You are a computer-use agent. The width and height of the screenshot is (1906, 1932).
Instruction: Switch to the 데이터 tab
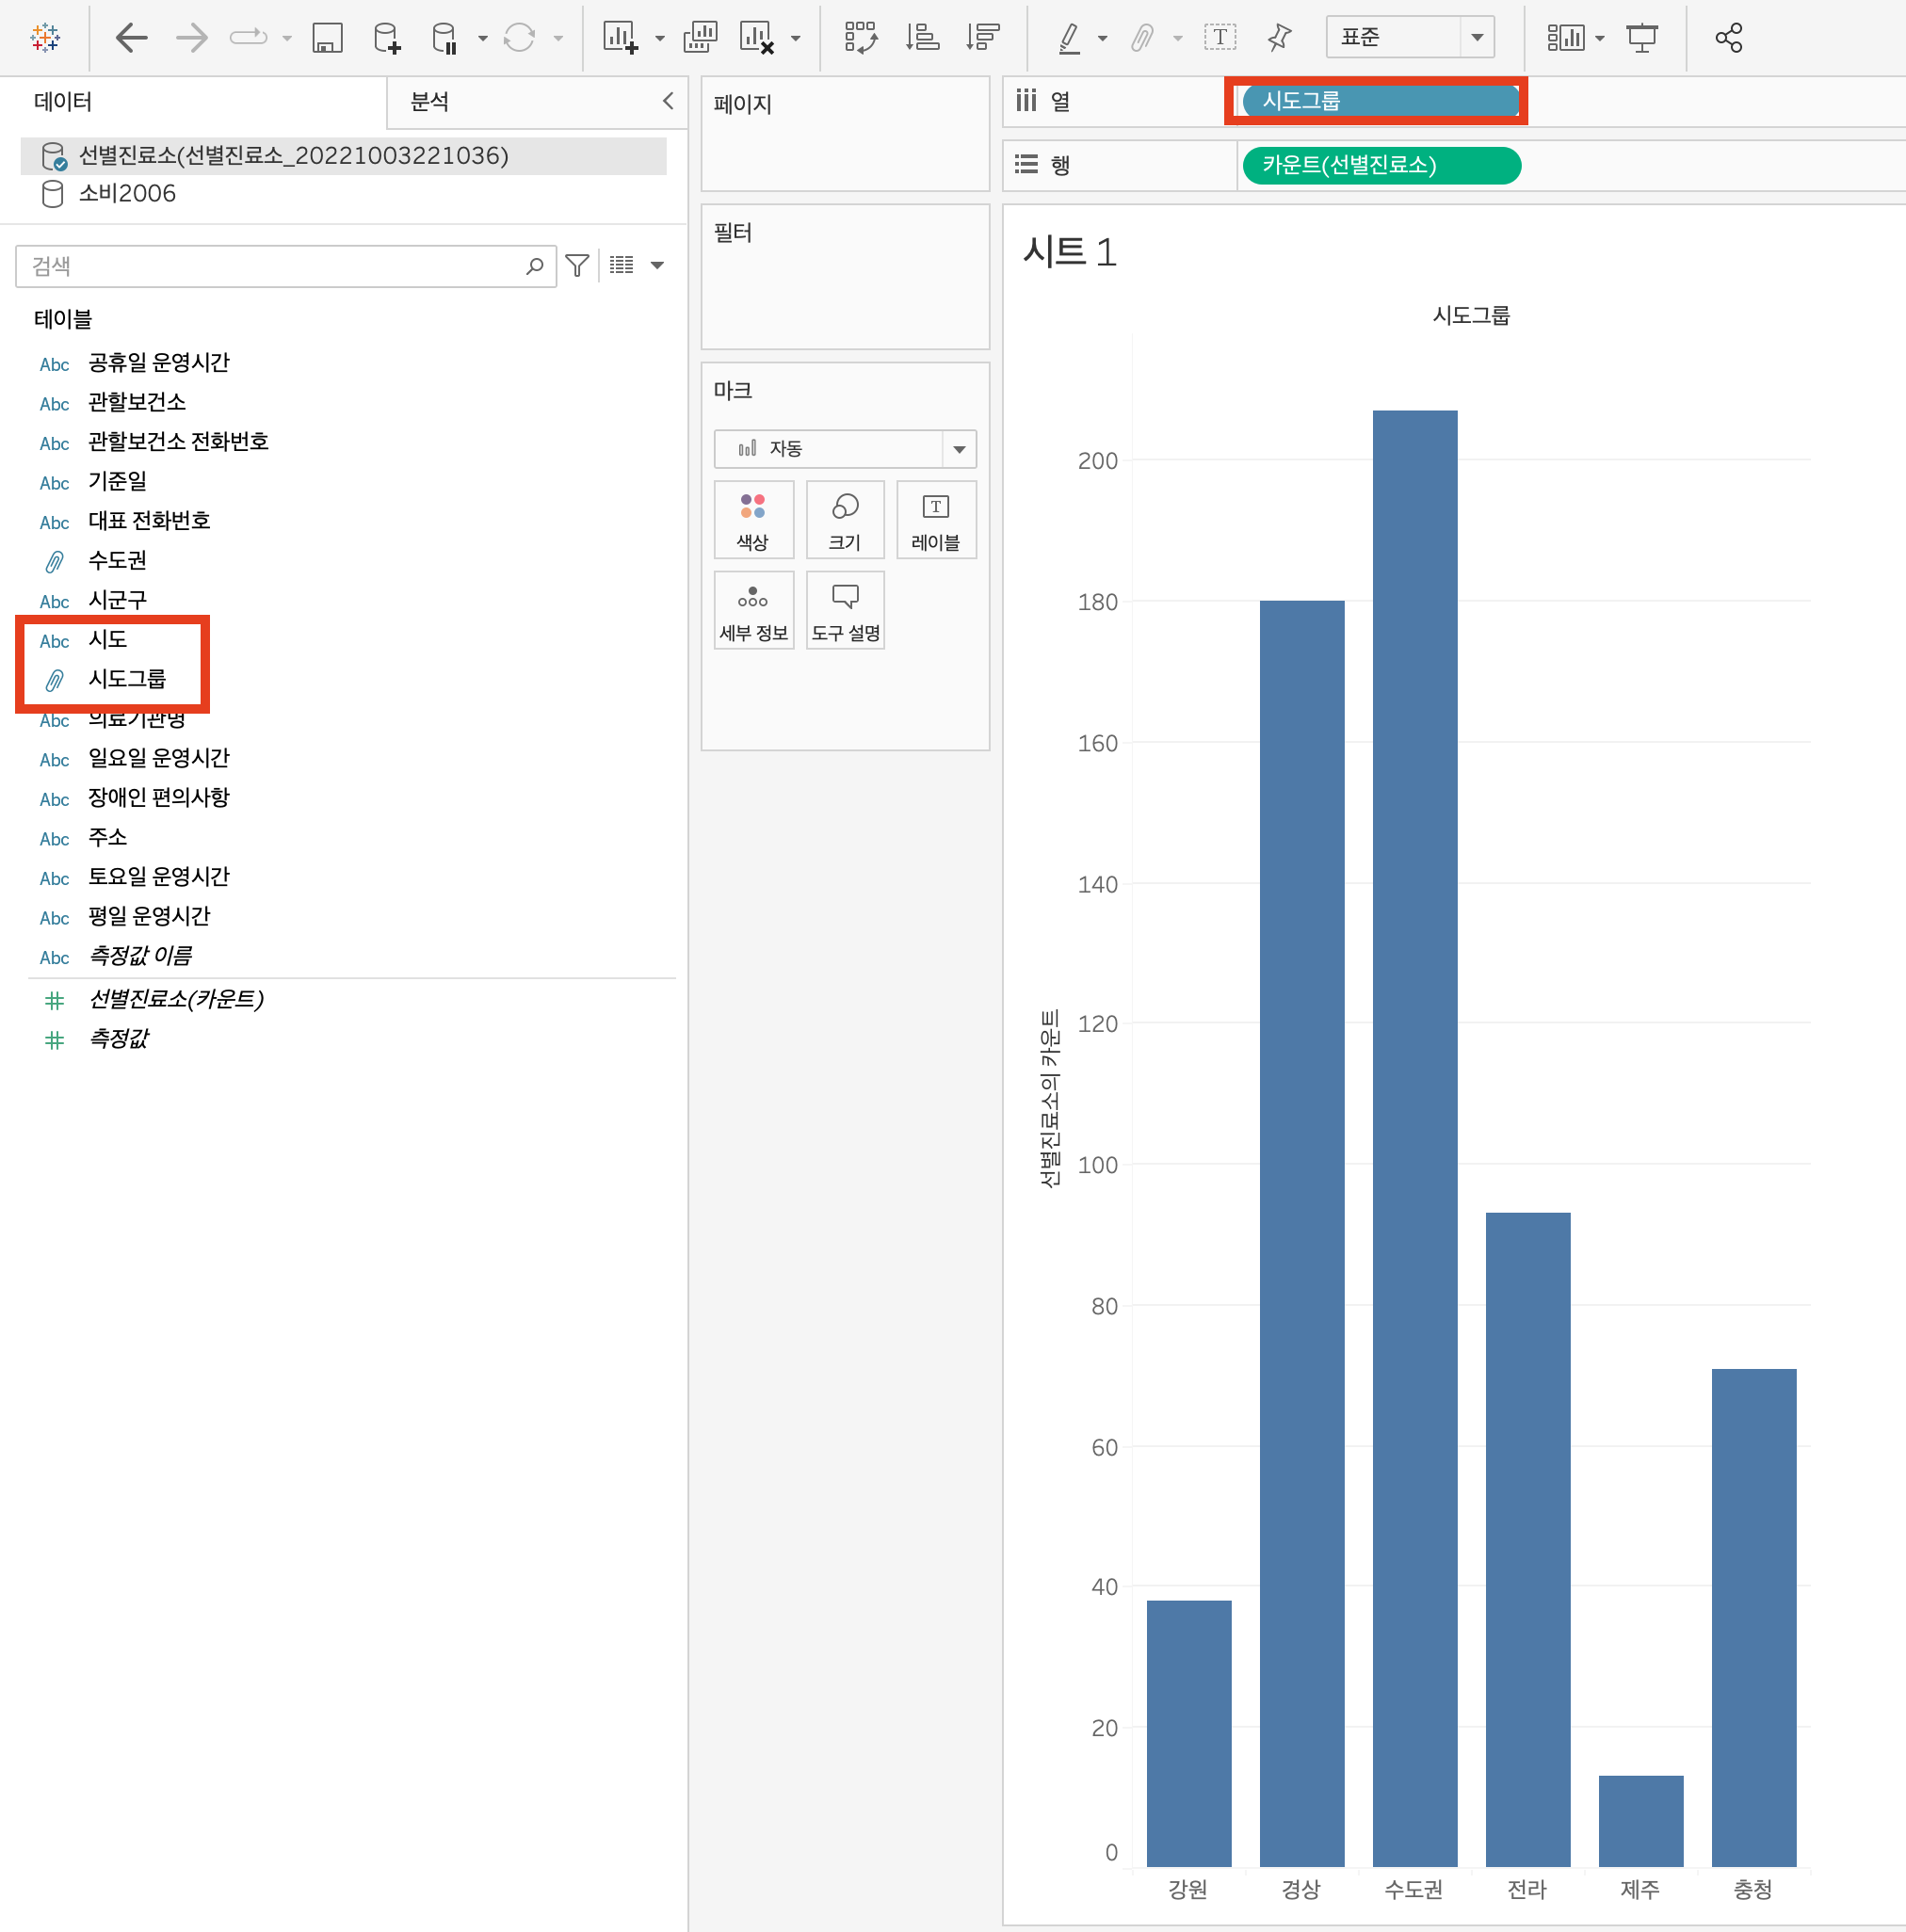coord(63,102)
